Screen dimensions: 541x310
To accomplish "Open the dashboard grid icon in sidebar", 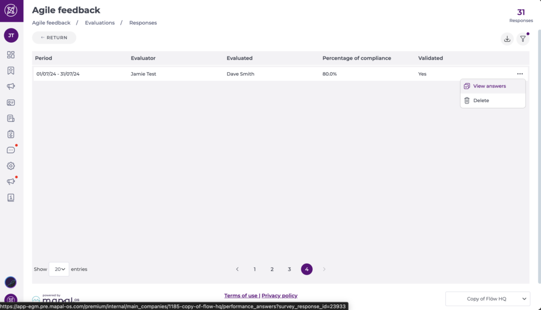I will point(11,55).
